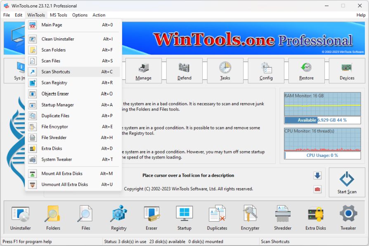Choose Startup Manager menu entry
The width and height of the screenshot is (369, 246).
[73, 105]
